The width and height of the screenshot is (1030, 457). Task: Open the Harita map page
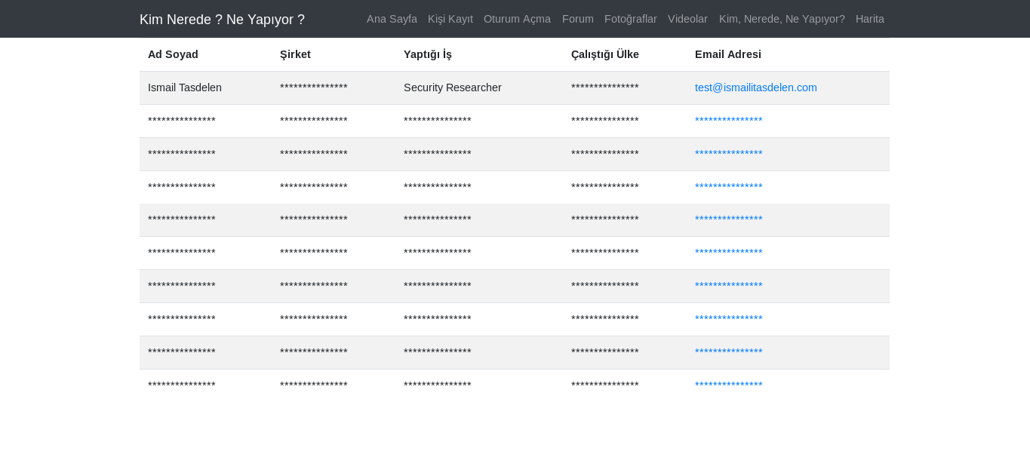(870, 19)
